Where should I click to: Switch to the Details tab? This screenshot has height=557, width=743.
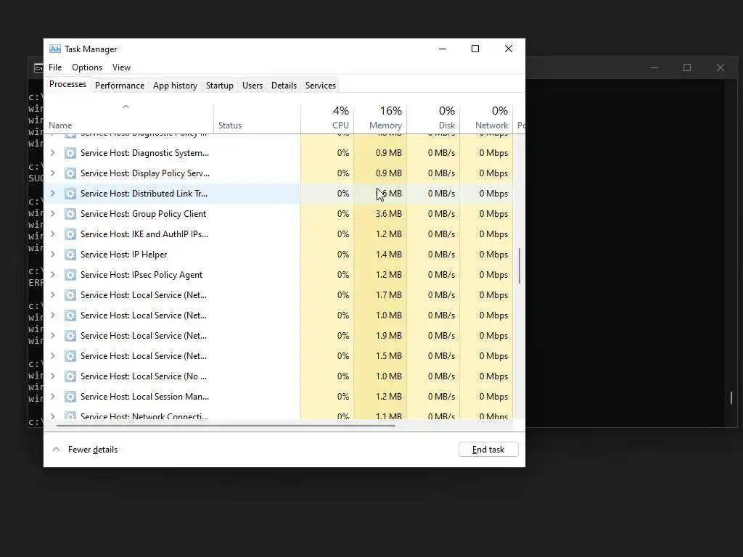[284, 86]
